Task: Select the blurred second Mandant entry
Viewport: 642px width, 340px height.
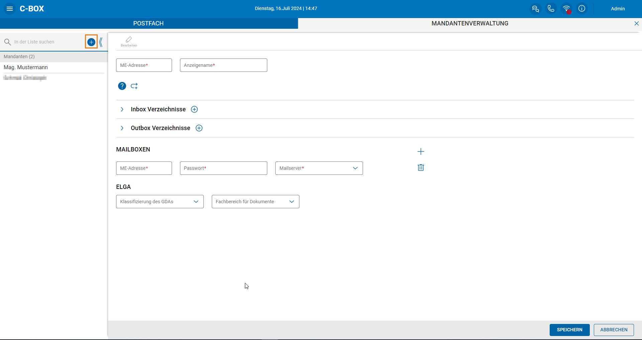Action: point(54,78)
